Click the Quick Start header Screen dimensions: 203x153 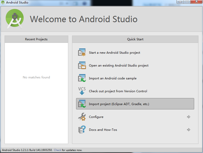tap(135, 39)
